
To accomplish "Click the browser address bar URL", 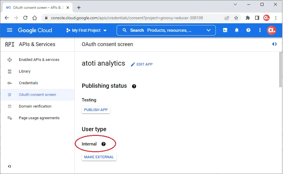I will (127, 18).
